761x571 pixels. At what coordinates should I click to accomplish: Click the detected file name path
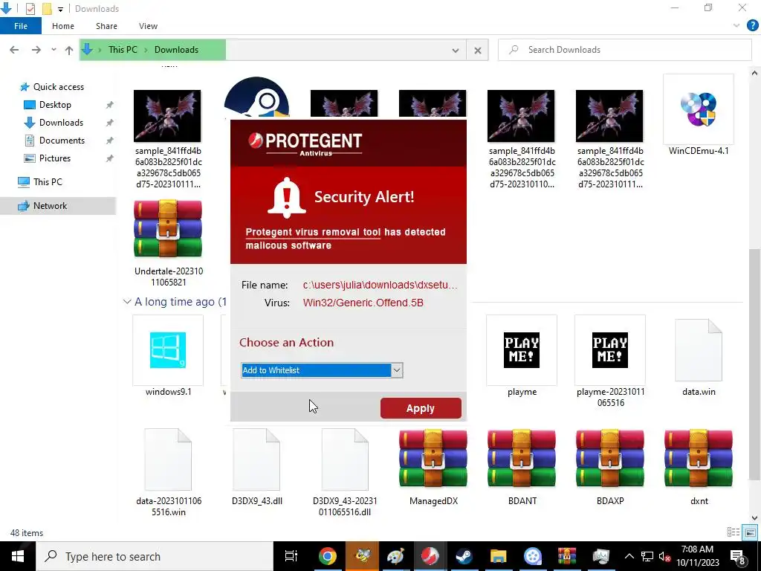point(380,285)
